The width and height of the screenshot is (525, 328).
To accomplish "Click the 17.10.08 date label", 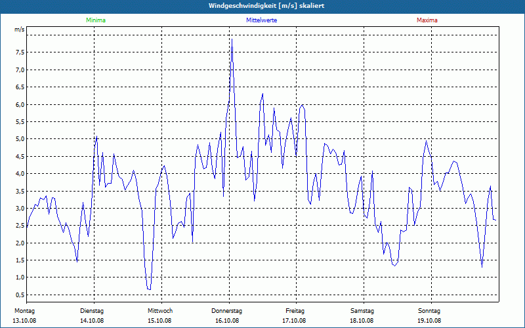I will pyautogui.click(x=294, y=321).
